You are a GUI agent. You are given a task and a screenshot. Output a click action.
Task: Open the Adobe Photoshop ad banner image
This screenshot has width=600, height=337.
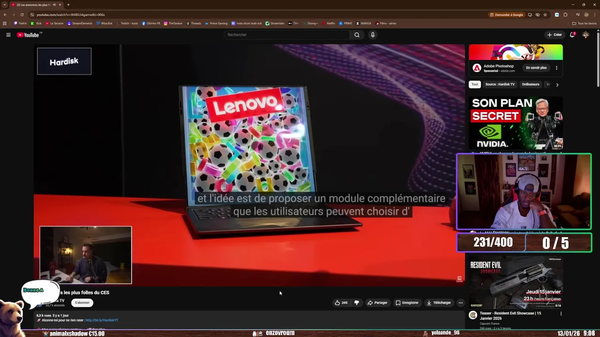pos(516,52)
